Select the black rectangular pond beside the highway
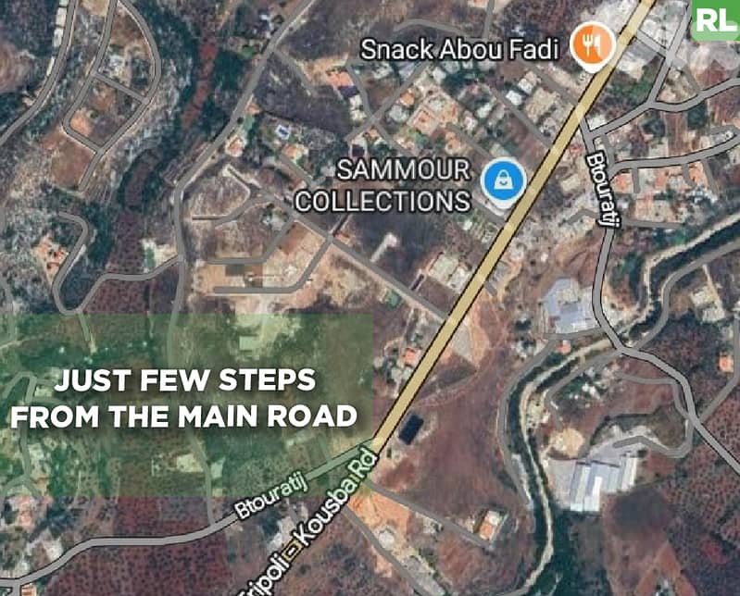 409,429
